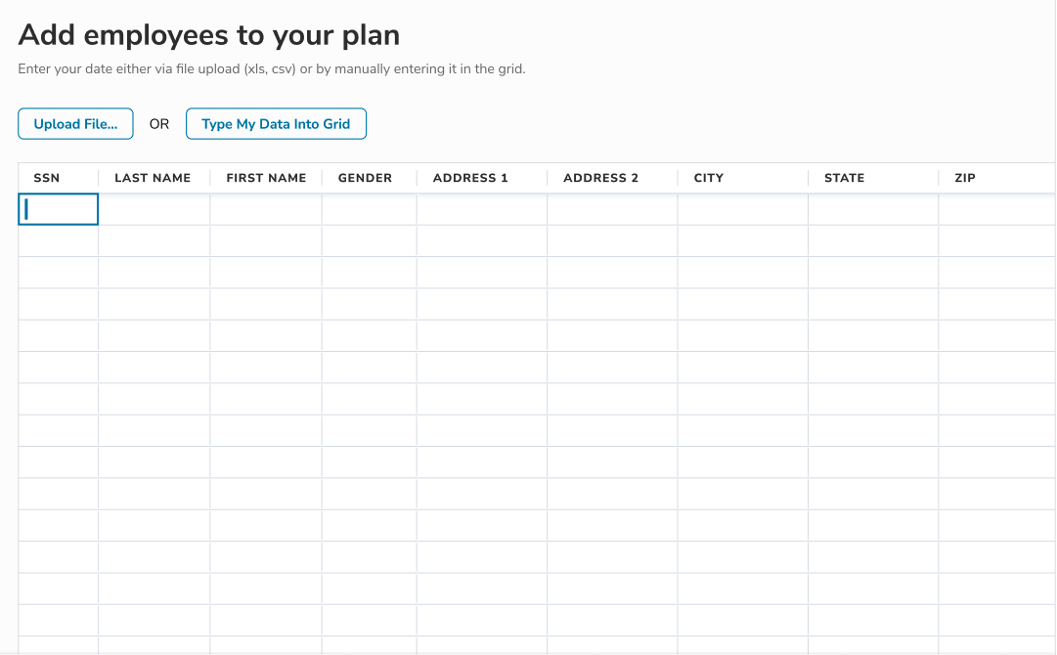Click the first-row ADDRESS 2 cell

(612, 209)
